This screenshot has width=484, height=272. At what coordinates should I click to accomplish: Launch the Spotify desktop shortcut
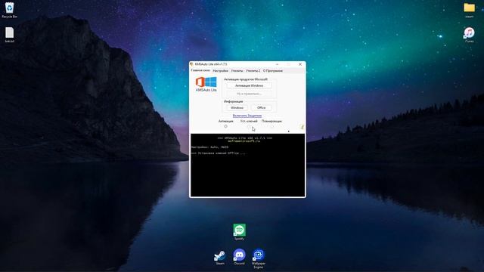pyautogui.click(x=239, y=232)
